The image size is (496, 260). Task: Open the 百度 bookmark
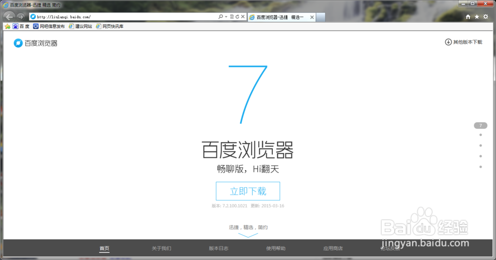point(21,26)
